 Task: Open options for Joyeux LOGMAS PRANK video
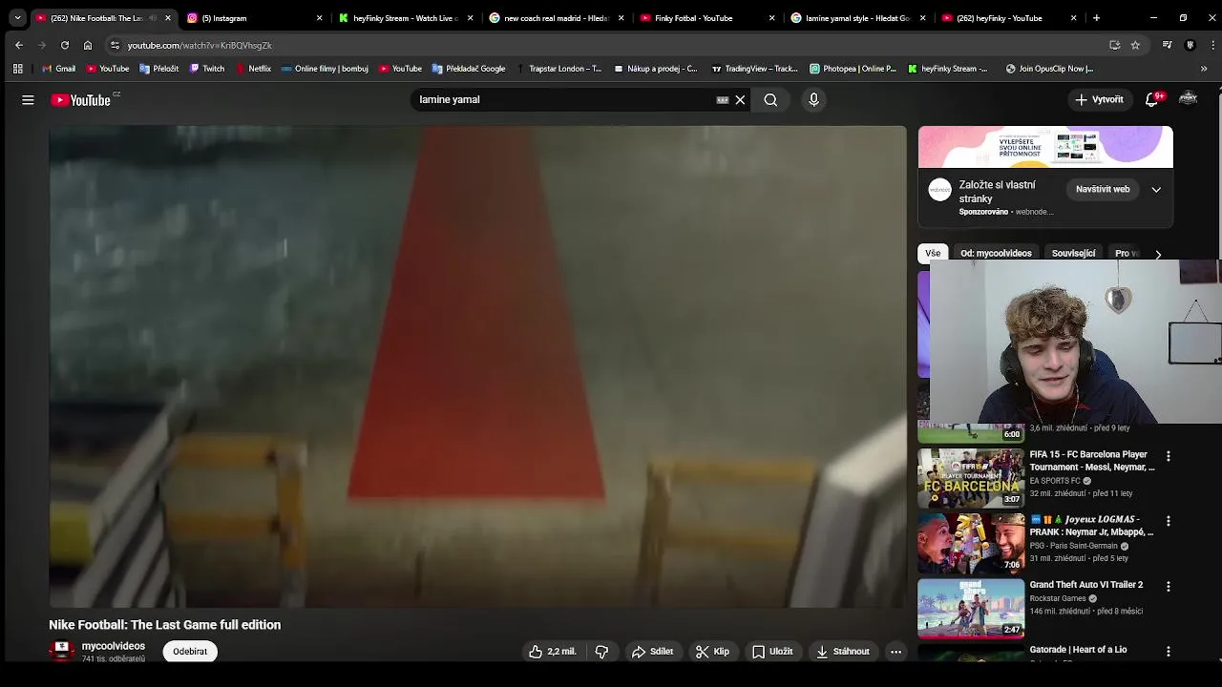point(1168,522)
